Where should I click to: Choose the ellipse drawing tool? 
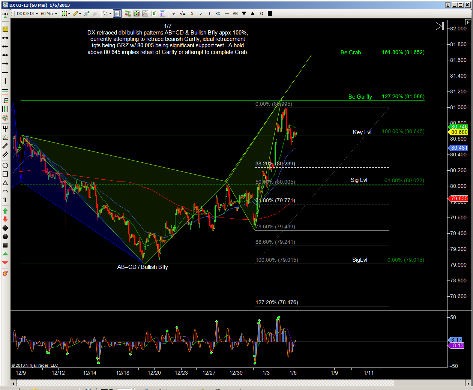pyautogui.click(x=5, y=165)
